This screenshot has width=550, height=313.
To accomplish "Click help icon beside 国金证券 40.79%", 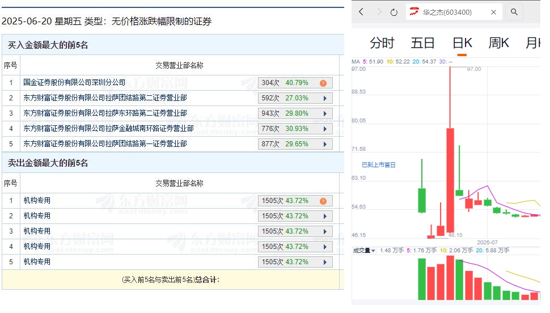I will [323, 83].
